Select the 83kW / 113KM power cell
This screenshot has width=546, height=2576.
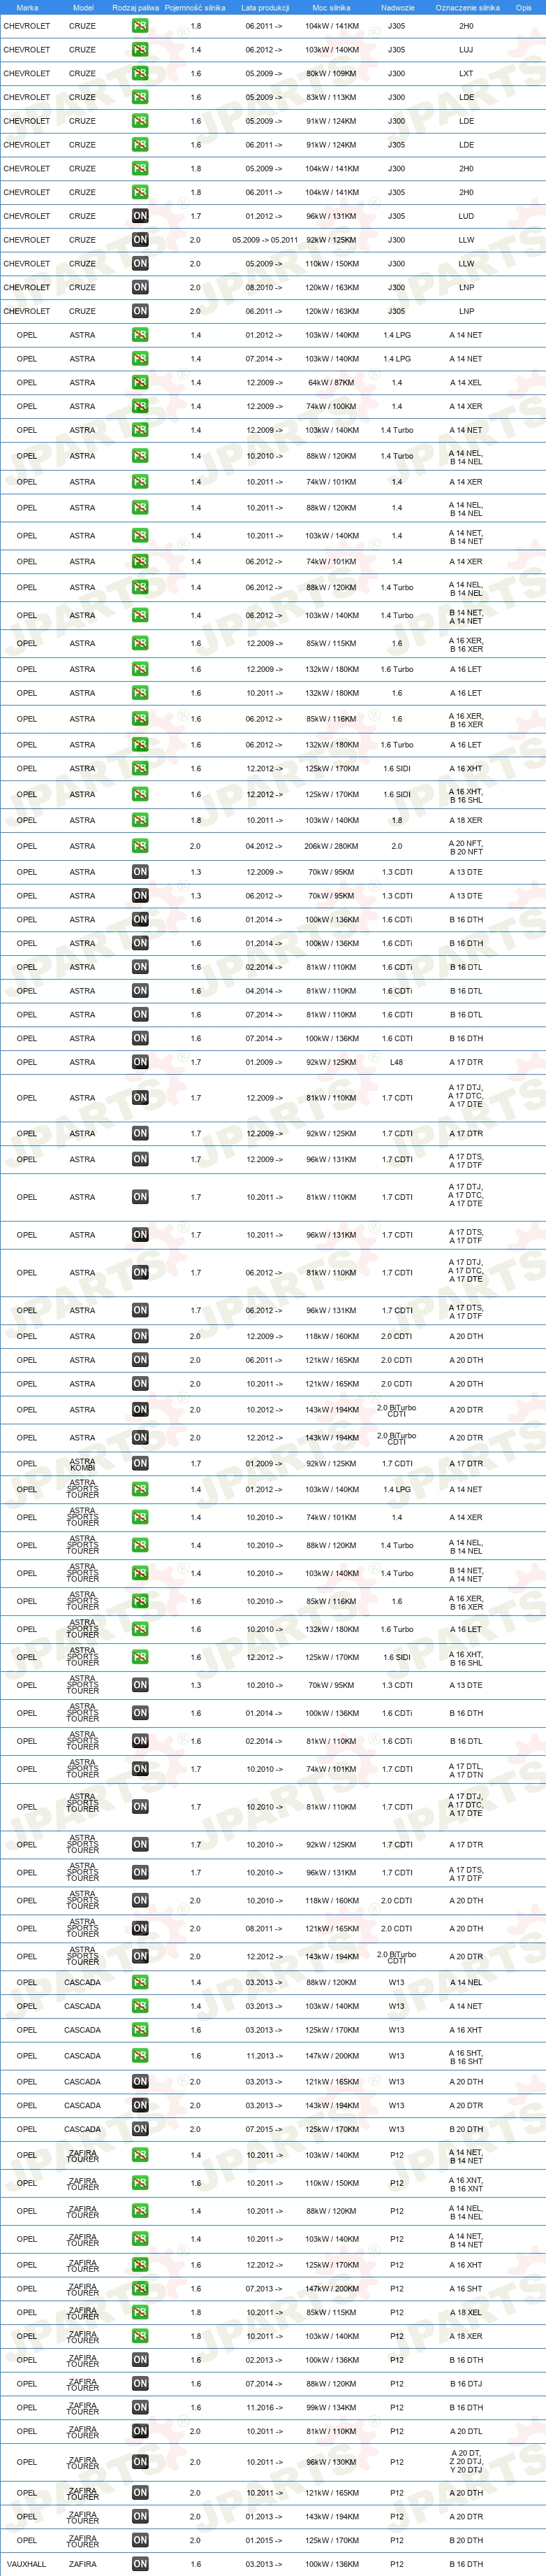[332, 98]
